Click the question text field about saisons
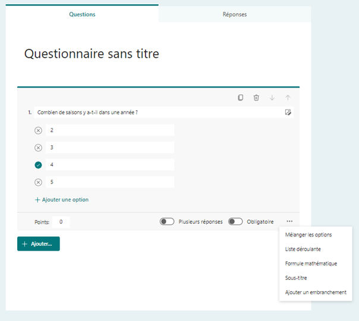Screen dimensions: 359x321 (163, 112)
